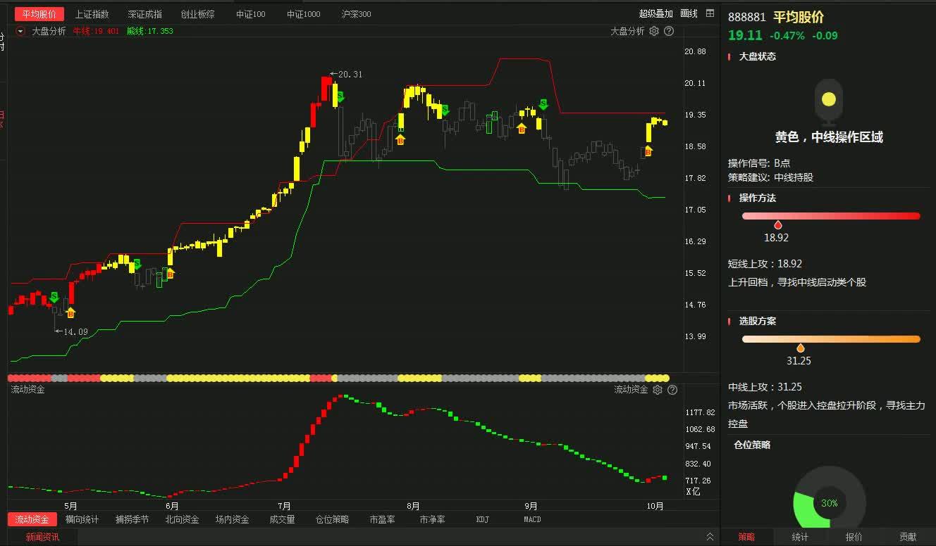
Task: Click the 10月 date axis label
Action: coord(655,506)
